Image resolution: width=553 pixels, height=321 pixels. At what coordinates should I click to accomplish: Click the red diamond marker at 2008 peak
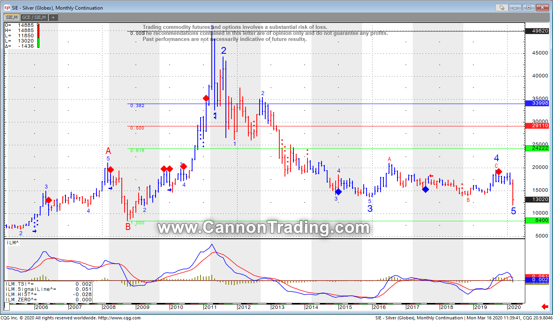pyautogui.click(x=111, y=170)
